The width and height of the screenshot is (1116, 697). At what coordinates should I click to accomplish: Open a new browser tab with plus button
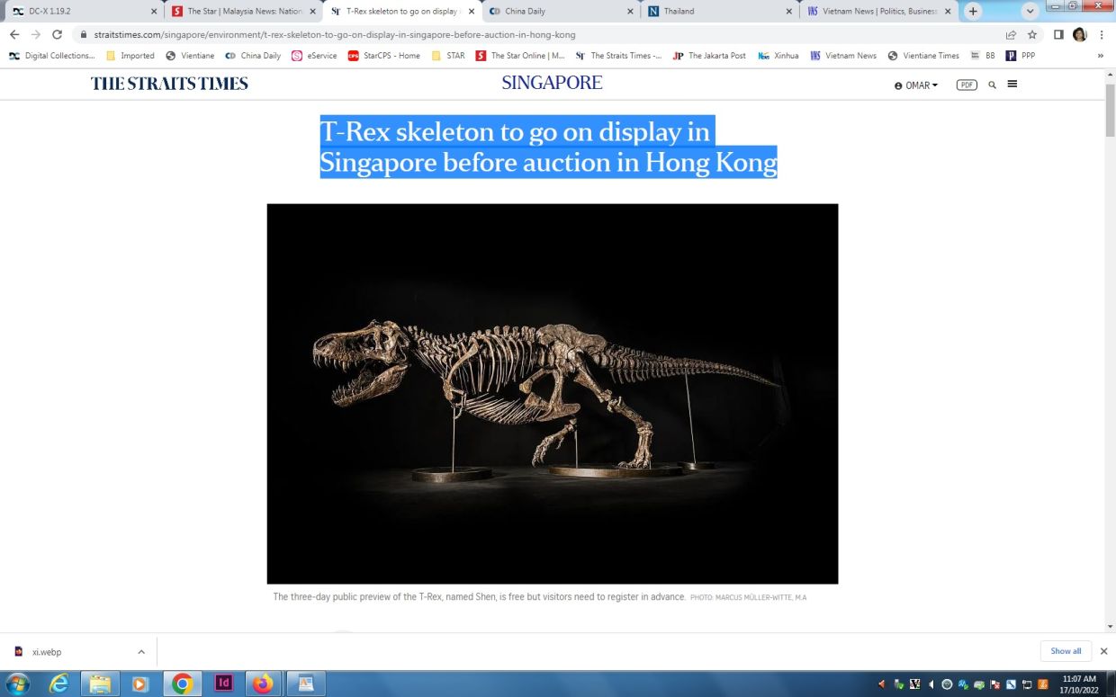pyautogui.click(x=973, y=12)
